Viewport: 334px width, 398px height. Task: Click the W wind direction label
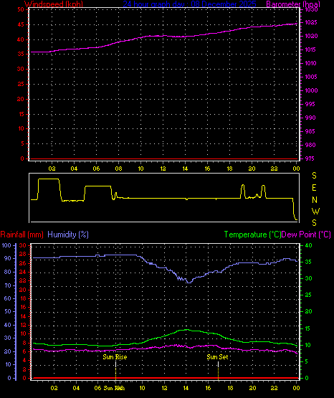click(x=315, y=212)
